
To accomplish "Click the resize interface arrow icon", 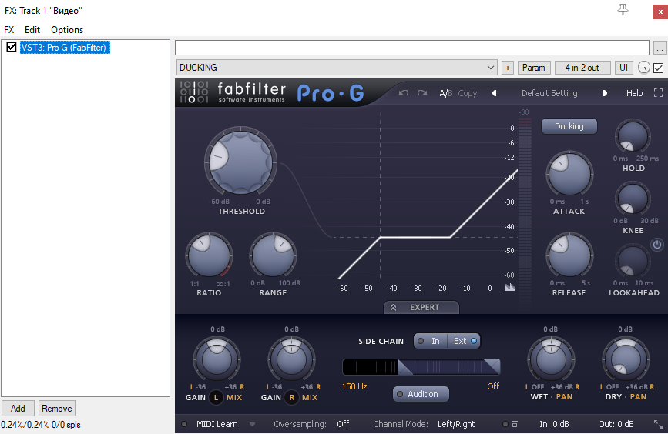I will (658, 424).
